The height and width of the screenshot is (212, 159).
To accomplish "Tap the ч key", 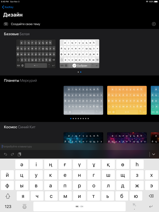I will pyautogui.click(x=37, y=196).
